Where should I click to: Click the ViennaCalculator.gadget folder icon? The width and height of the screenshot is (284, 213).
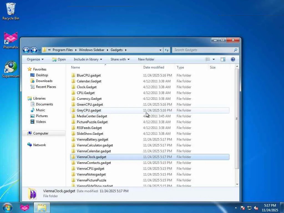coord(73,145)
